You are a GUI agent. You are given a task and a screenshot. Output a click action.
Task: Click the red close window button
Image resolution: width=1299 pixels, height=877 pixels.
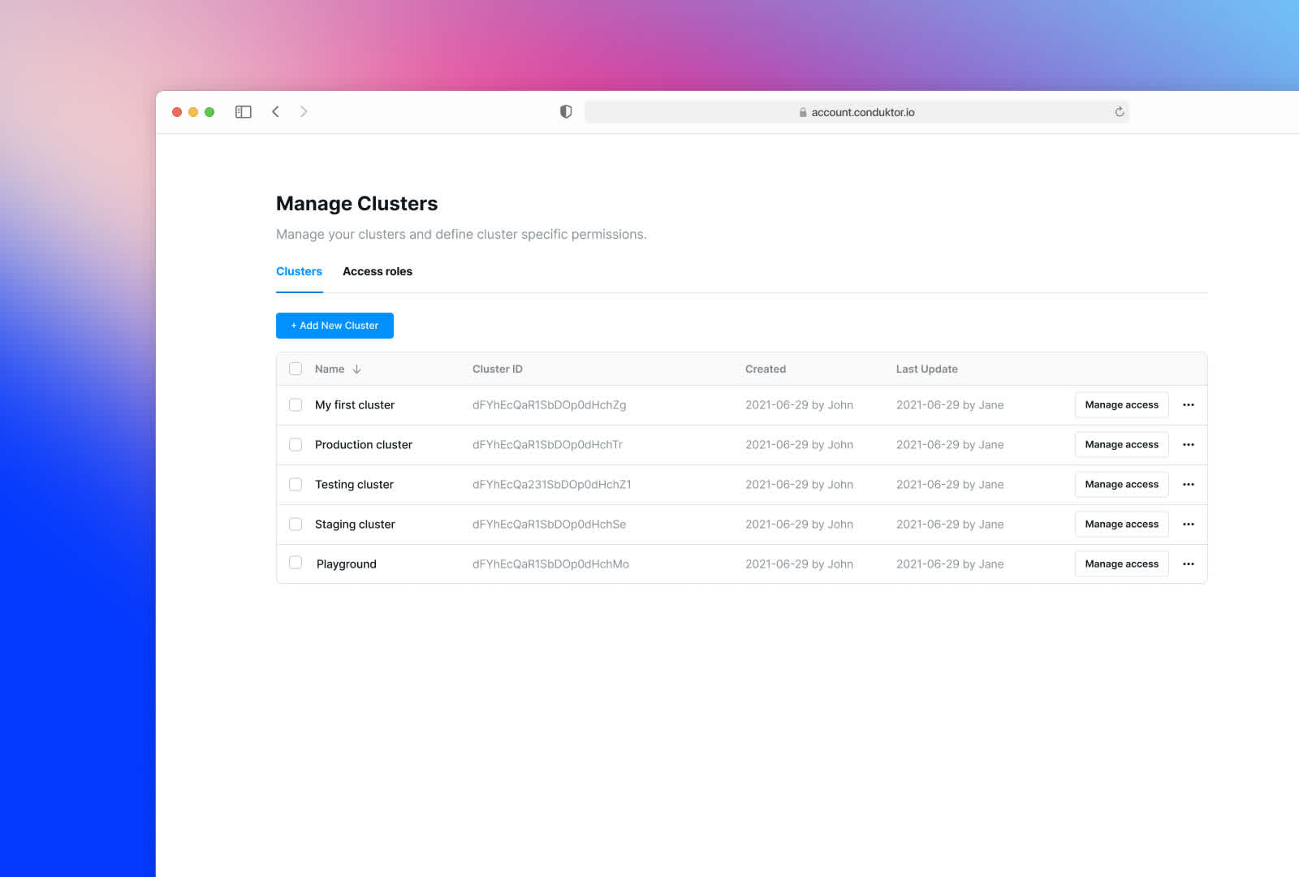[177, 112]
